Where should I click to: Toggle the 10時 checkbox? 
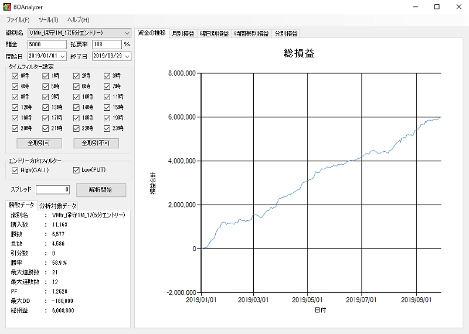[x=76, y=97]
